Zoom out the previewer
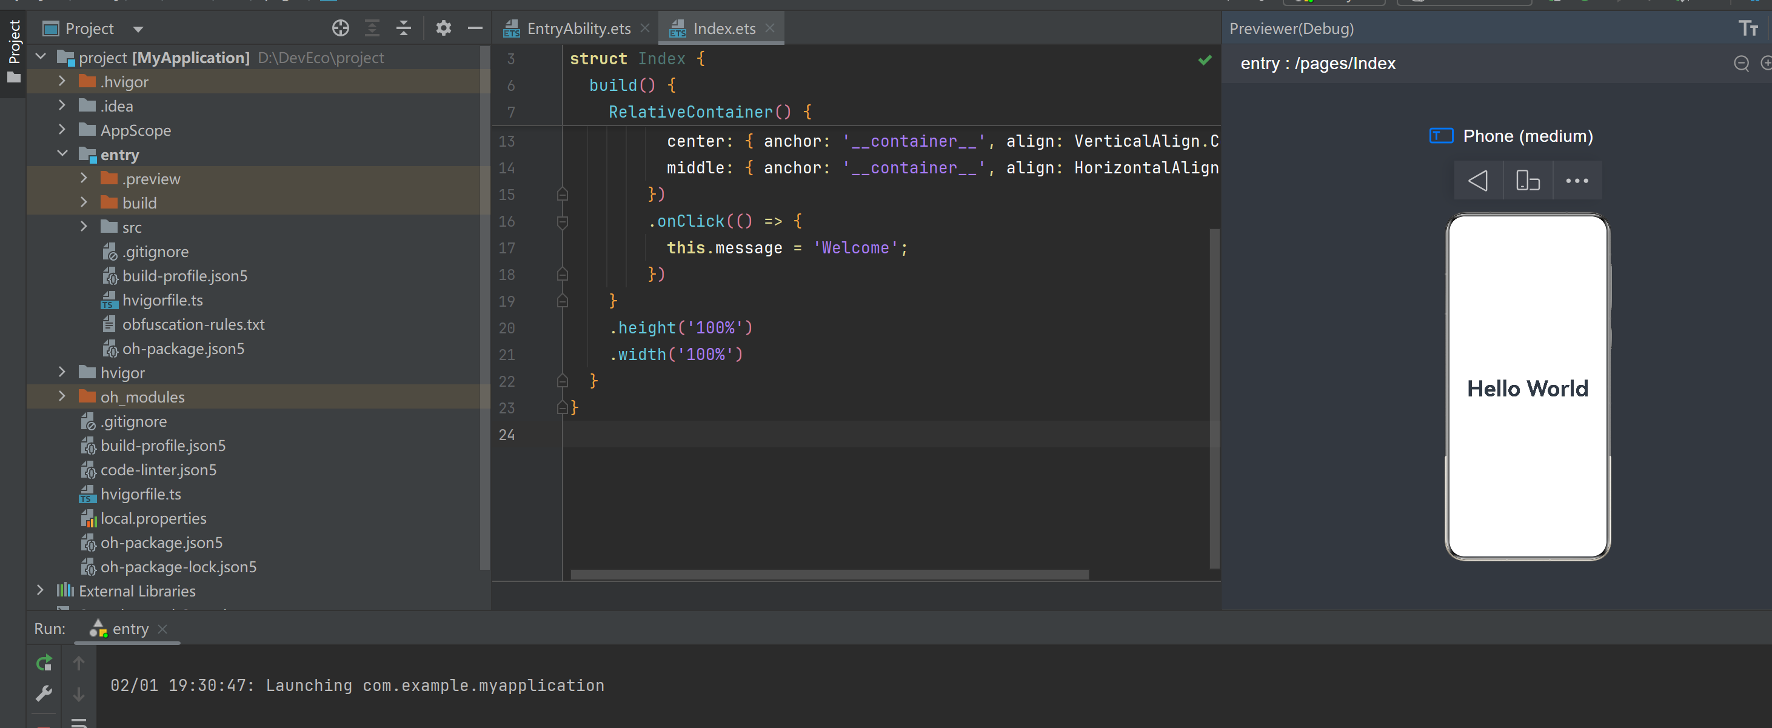 (1741, 63)
